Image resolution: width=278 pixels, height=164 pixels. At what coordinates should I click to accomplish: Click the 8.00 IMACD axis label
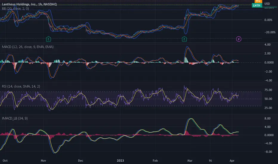coord(268,118)
